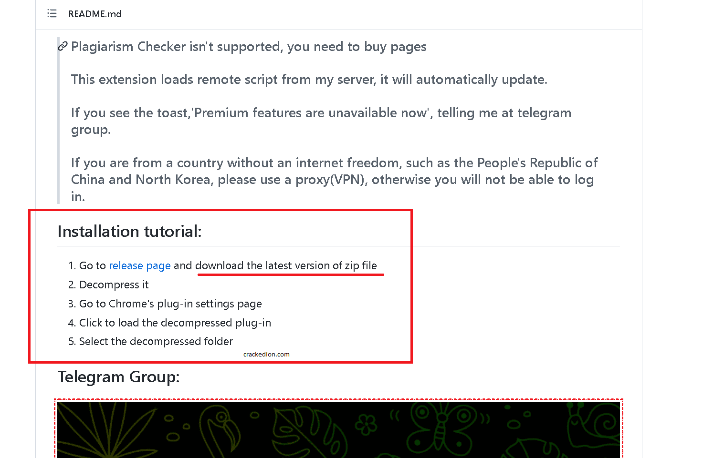Image resolution: width=703 pixels, height=458 pixels.
Task: Click the butterfly drawing in the banner
Action: [441, 426]
